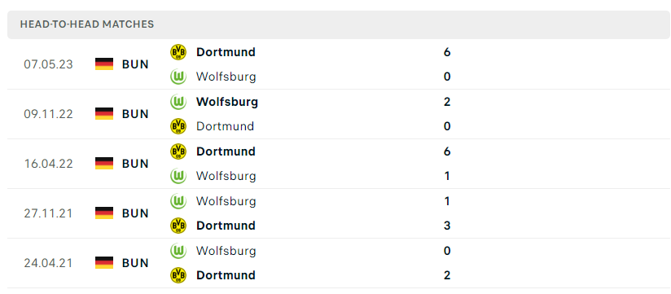Screen dimensions: 671x294
Task: Click German flag beside 07.05.23 date
Action: click(104, 64)
